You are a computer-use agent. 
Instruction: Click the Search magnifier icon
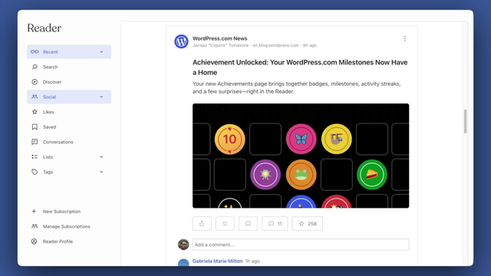35,67
